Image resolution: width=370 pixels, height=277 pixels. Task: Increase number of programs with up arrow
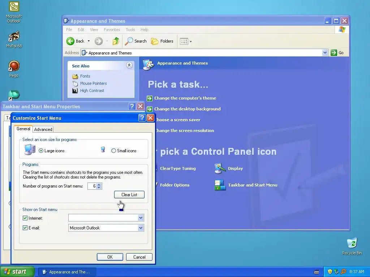pos(99,184)
